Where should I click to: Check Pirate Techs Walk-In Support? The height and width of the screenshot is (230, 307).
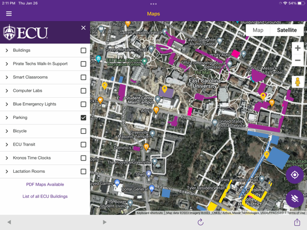pos(83,64)
